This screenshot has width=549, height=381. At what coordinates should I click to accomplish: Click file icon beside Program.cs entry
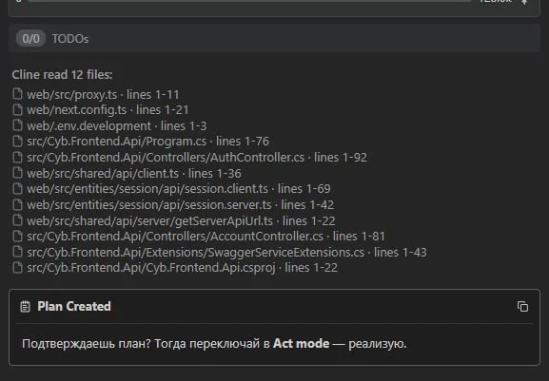point(17,141)
